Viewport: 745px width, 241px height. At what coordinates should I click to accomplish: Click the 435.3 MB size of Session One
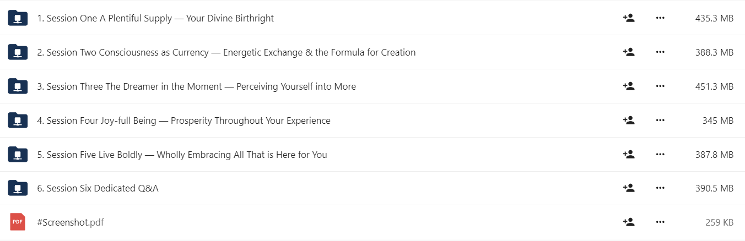(x=715, y=18)
